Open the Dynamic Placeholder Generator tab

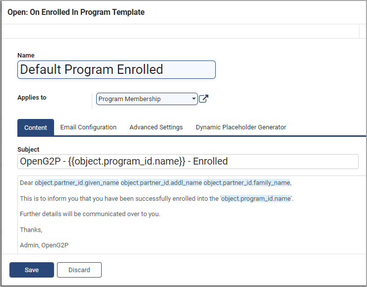(x=241, y=127)
